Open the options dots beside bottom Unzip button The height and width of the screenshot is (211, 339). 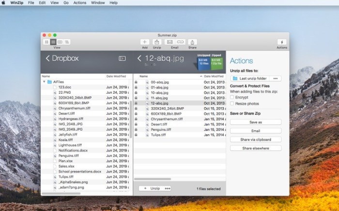pos(168,188)
